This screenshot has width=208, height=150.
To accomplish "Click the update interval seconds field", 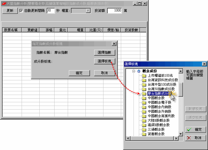I will point(51,11).
